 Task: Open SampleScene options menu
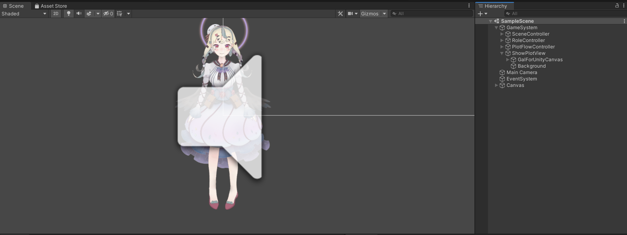click(624, 21)
